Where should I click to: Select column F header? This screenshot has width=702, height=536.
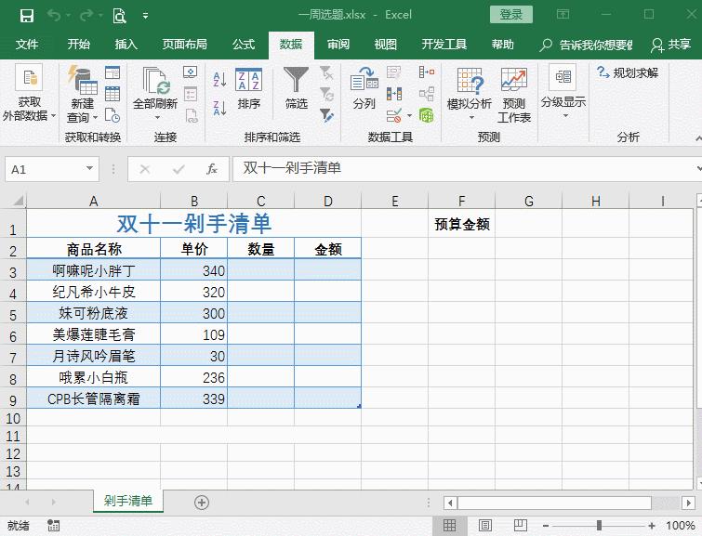coord(461,201)
